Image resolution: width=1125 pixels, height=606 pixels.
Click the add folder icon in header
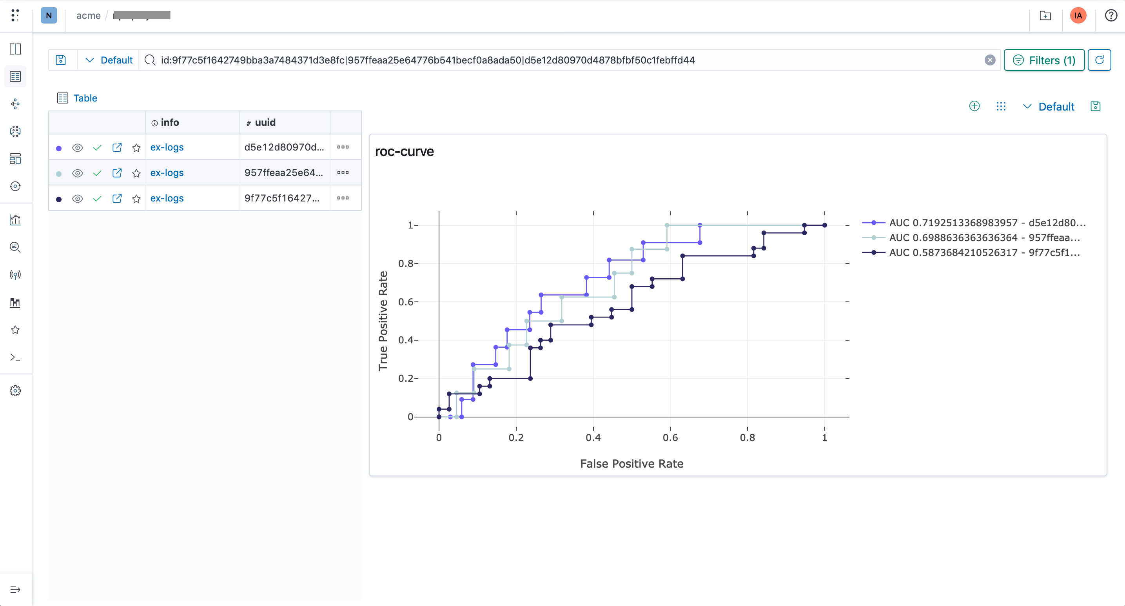tap(1045, 15)
